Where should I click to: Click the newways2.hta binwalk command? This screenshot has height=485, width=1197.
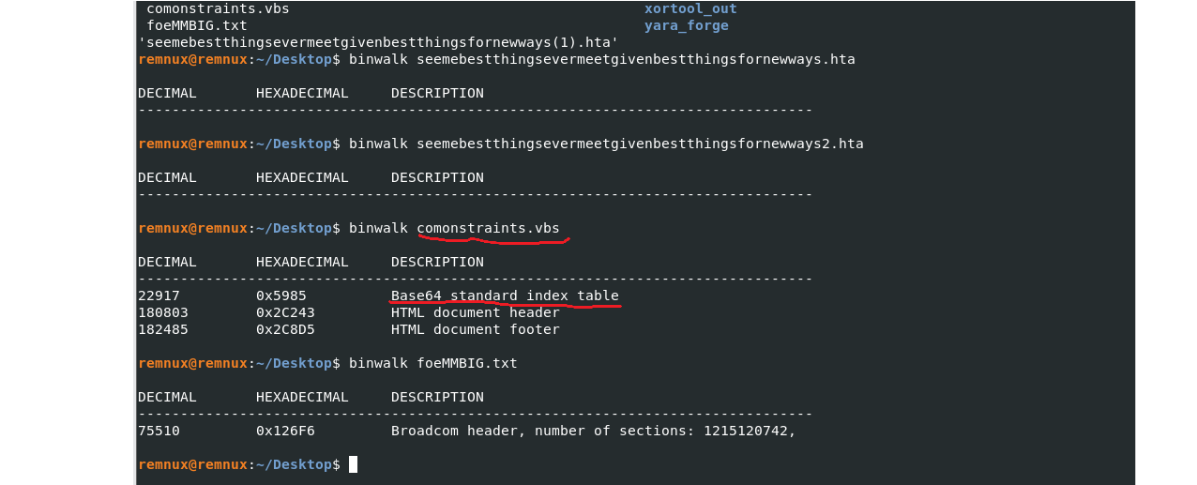click(x=606, y=144)
